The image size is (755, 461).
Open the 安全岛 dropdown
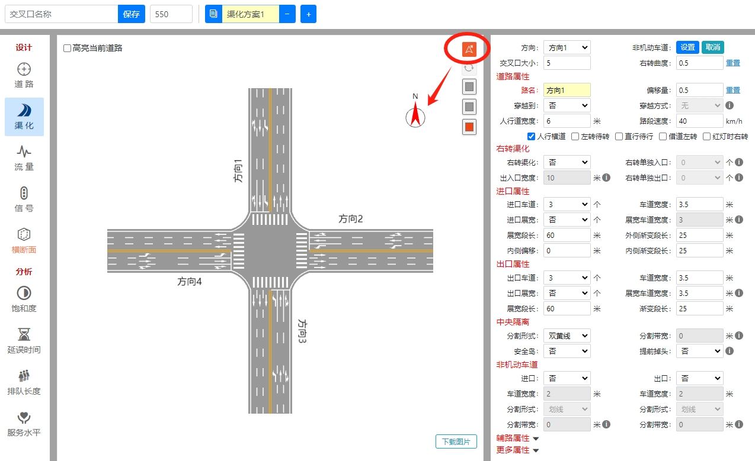(x=567, y=351)
